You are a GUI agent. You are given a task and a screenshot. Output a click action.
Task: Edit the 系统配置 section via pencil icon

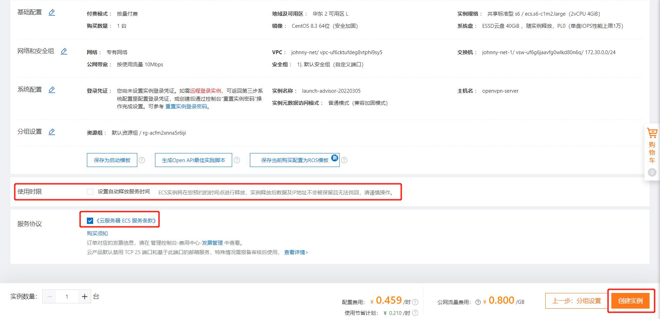point(52,90)
